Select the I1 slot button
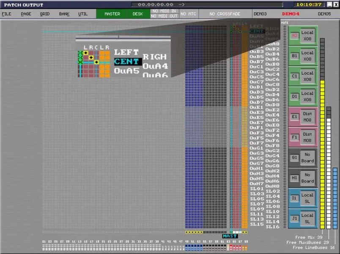 tap(294, 198)
